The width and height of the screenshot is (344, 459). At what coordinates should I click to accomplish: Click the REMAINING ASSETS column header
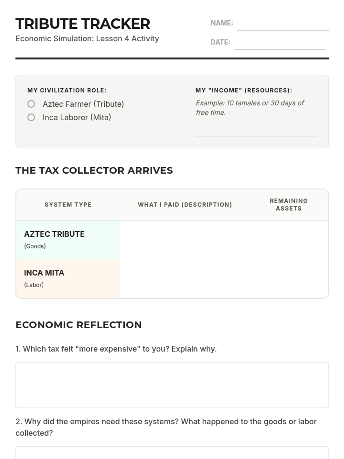click(288, 205)
